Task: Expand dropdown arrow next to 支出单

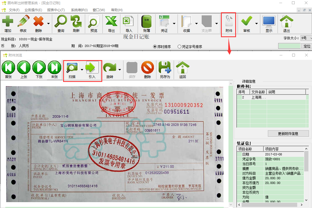Action: 216,23
